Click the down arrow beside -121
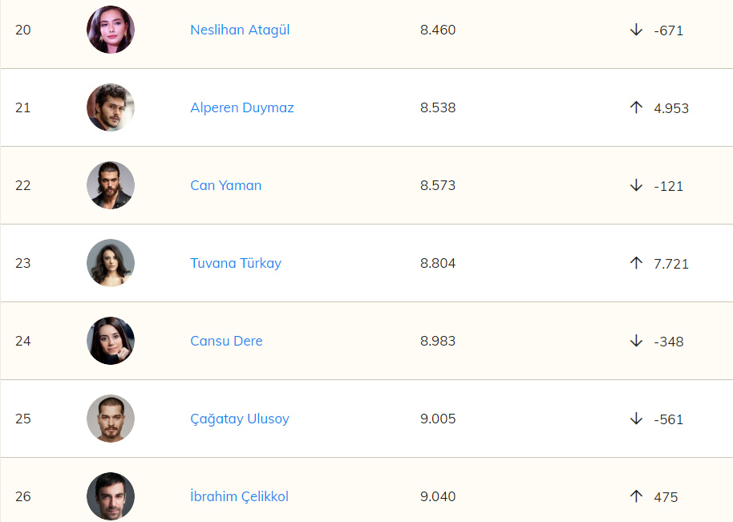 (x=636, y=185)
